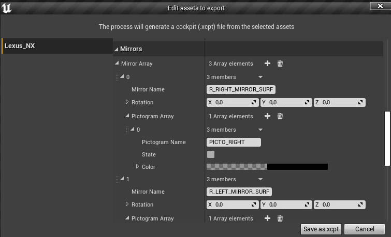This screenshot has width=391, height=237.
Task: Expand Rotation of the right mirror
Action: point(127,102)
